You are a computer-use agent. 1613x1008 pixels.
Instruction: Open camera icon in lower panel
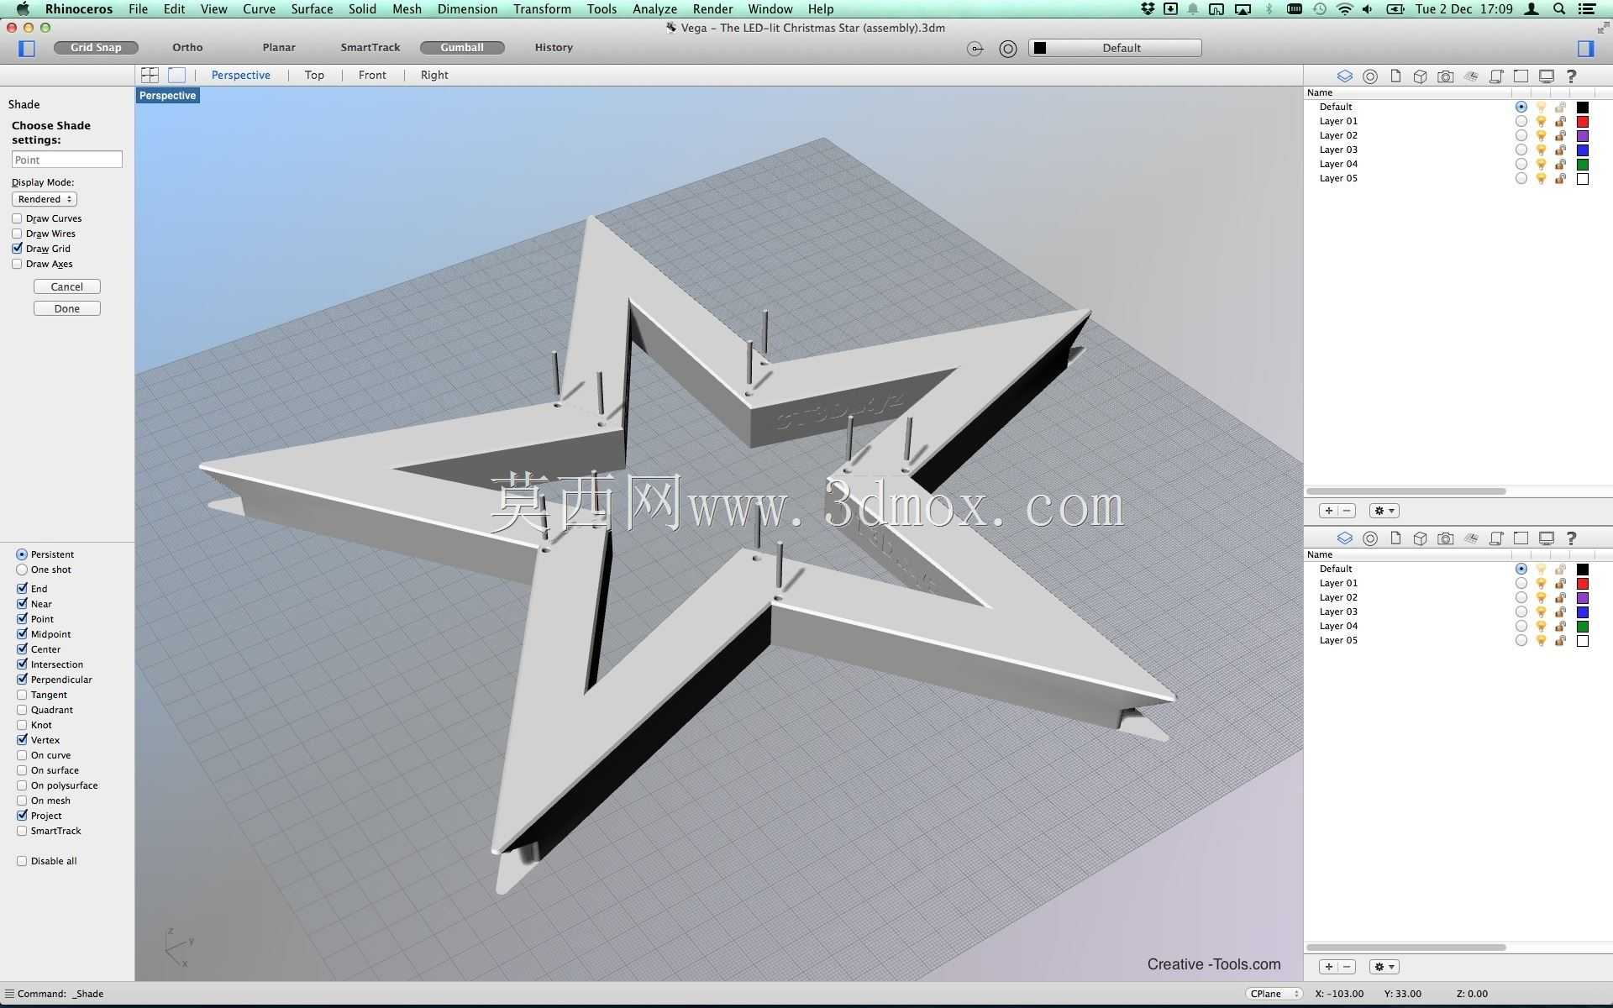(x=1445, y=538)
